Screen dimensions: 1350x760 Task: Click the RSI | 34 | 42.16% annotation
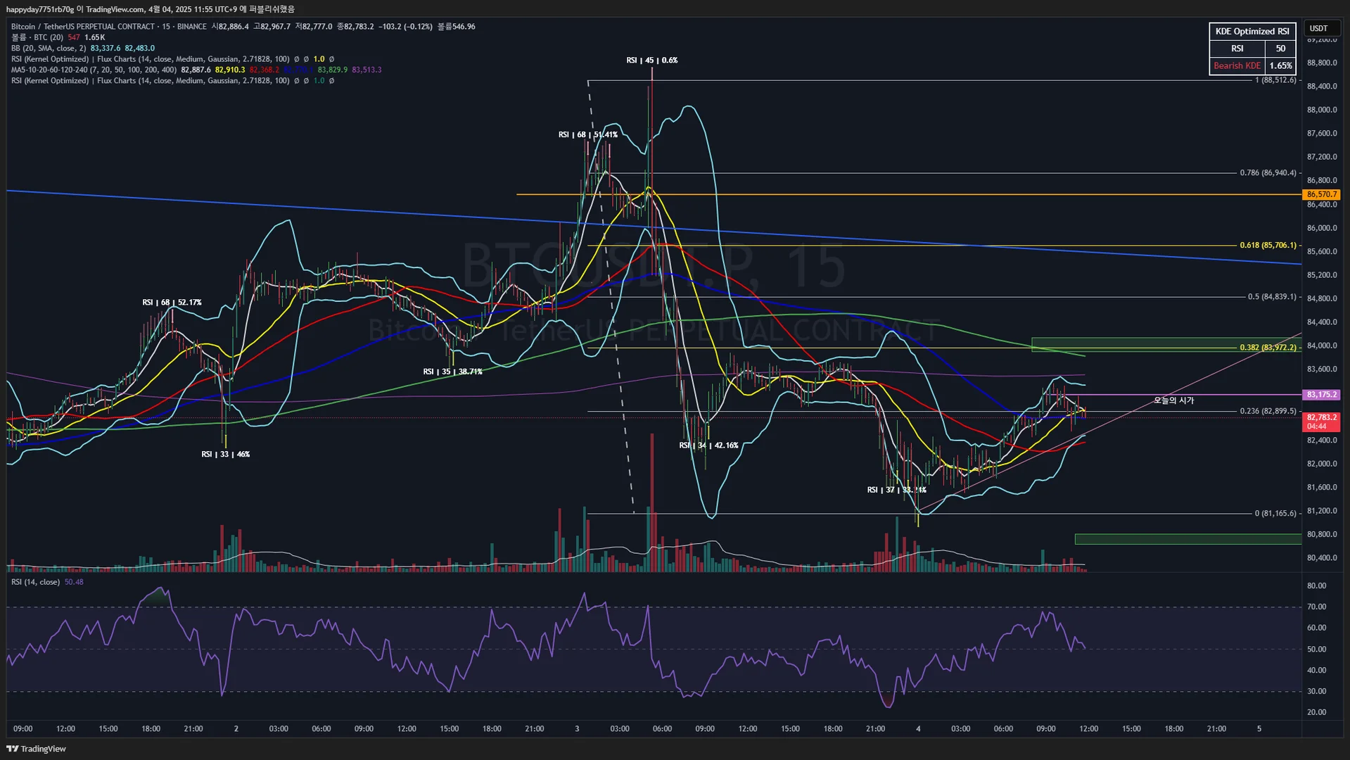708,445
